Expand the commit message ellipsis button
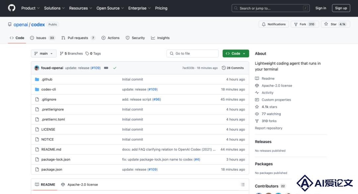The width and height of the screenshot is (358, 194). coord(106,68)
